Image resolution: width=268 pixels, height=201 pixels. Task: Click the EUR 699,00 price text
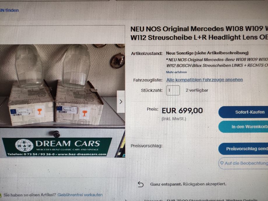(x=182, y=111)
